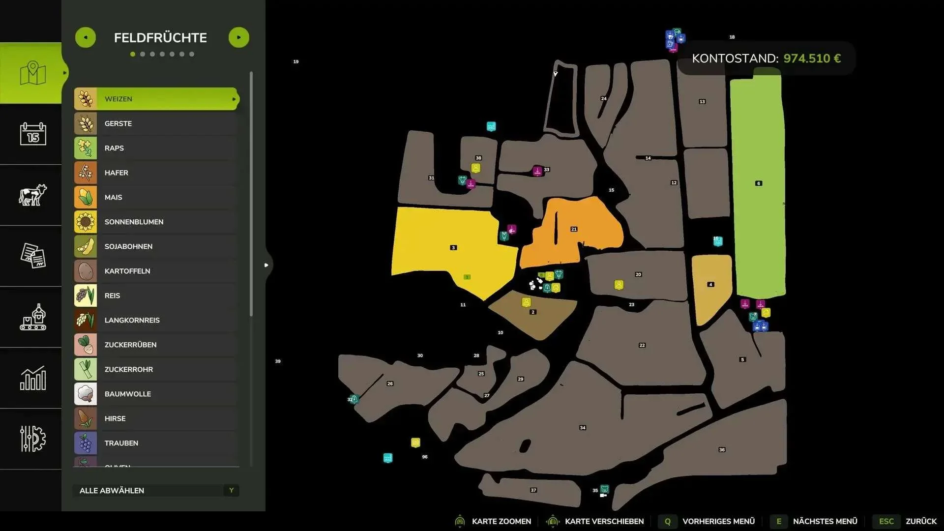The width and height of the screenshot is (944, 531).
Task: Toggle Sojabohnen crop filter
Action: (156, 246)
